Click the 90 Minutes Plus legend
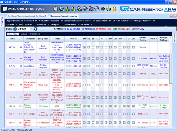 tap(104, 29)
